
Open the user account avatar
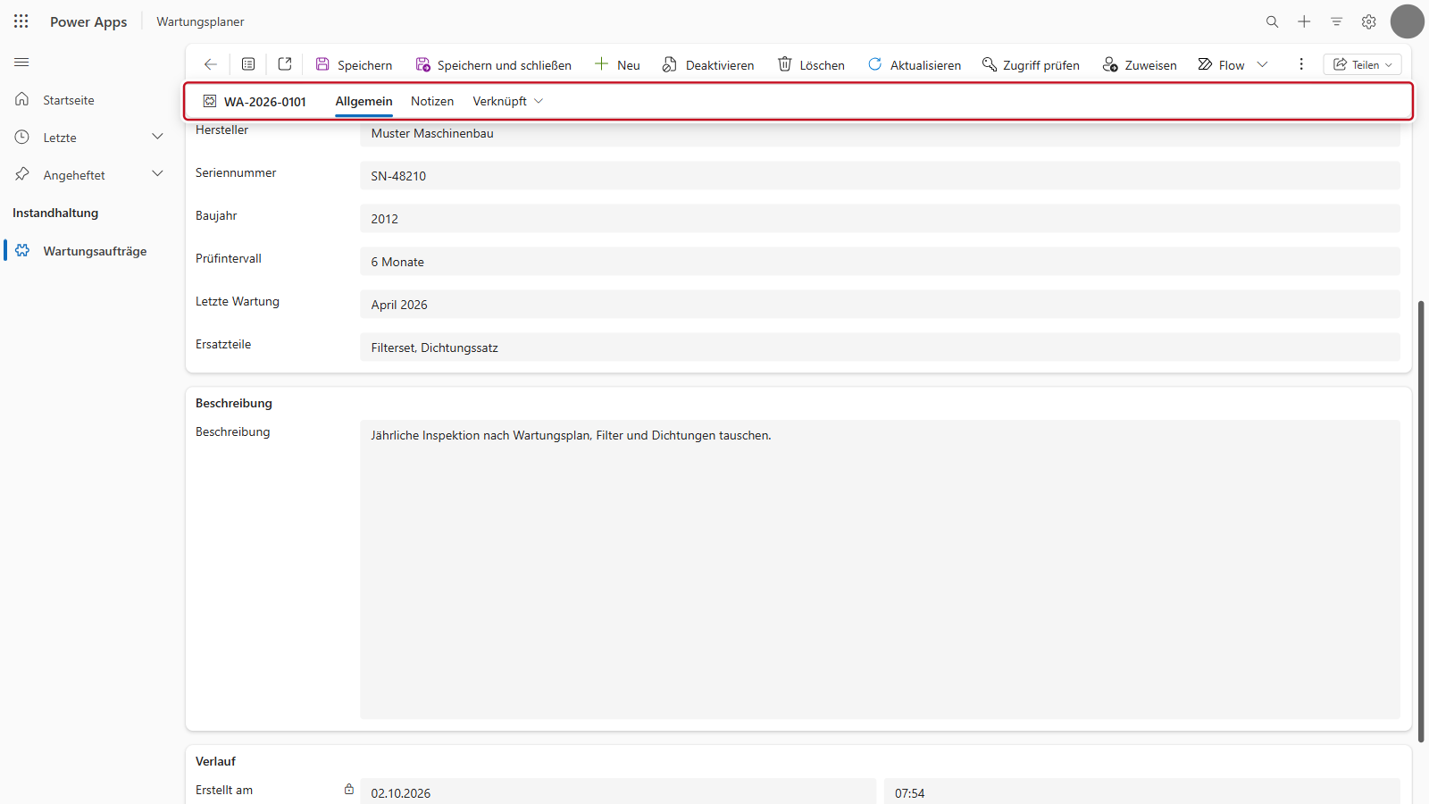pyautogui.click(x=1407, y=21)
